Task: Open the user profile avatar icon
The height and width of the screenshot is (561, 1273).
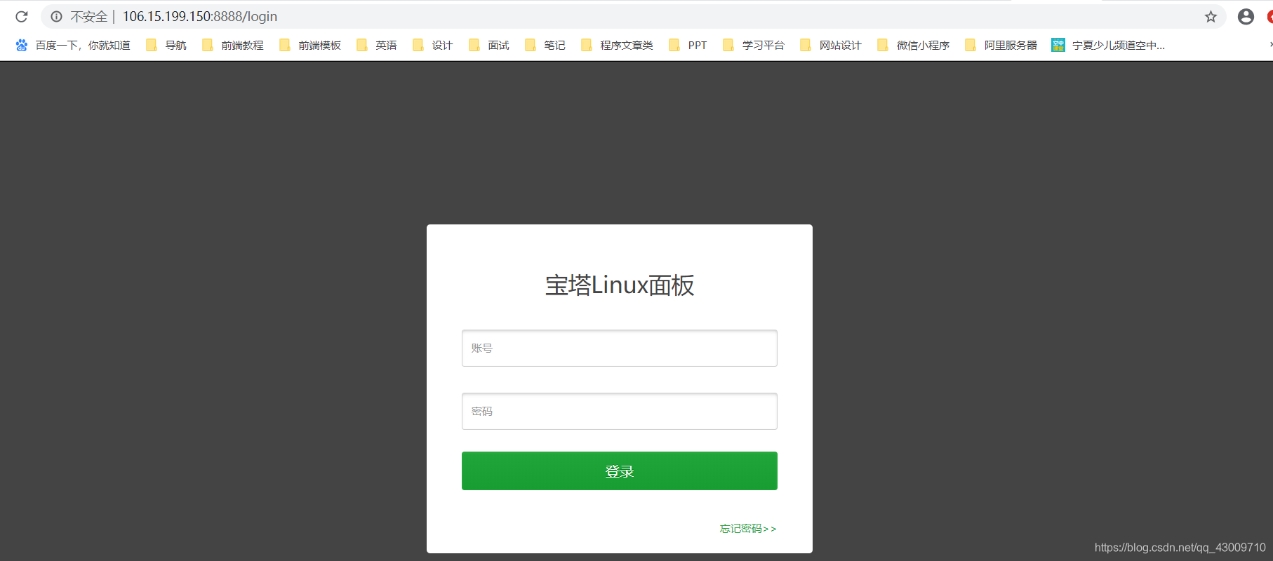Action: tap(1246, 16)
